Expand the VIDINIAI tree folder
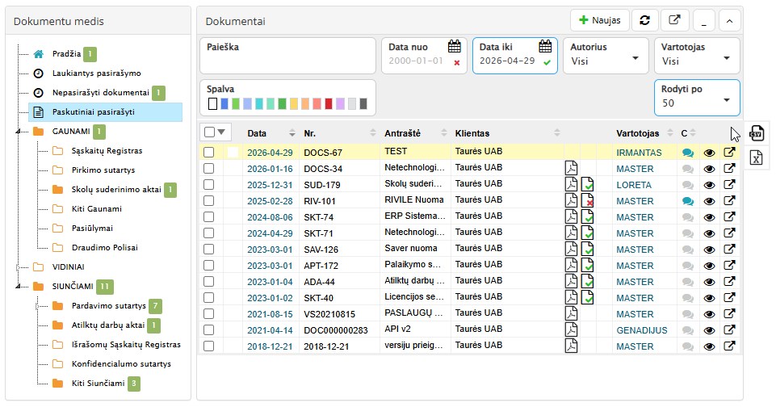This screenshot has width=776, height=407. pyautogui.click(x=19, y=266)
